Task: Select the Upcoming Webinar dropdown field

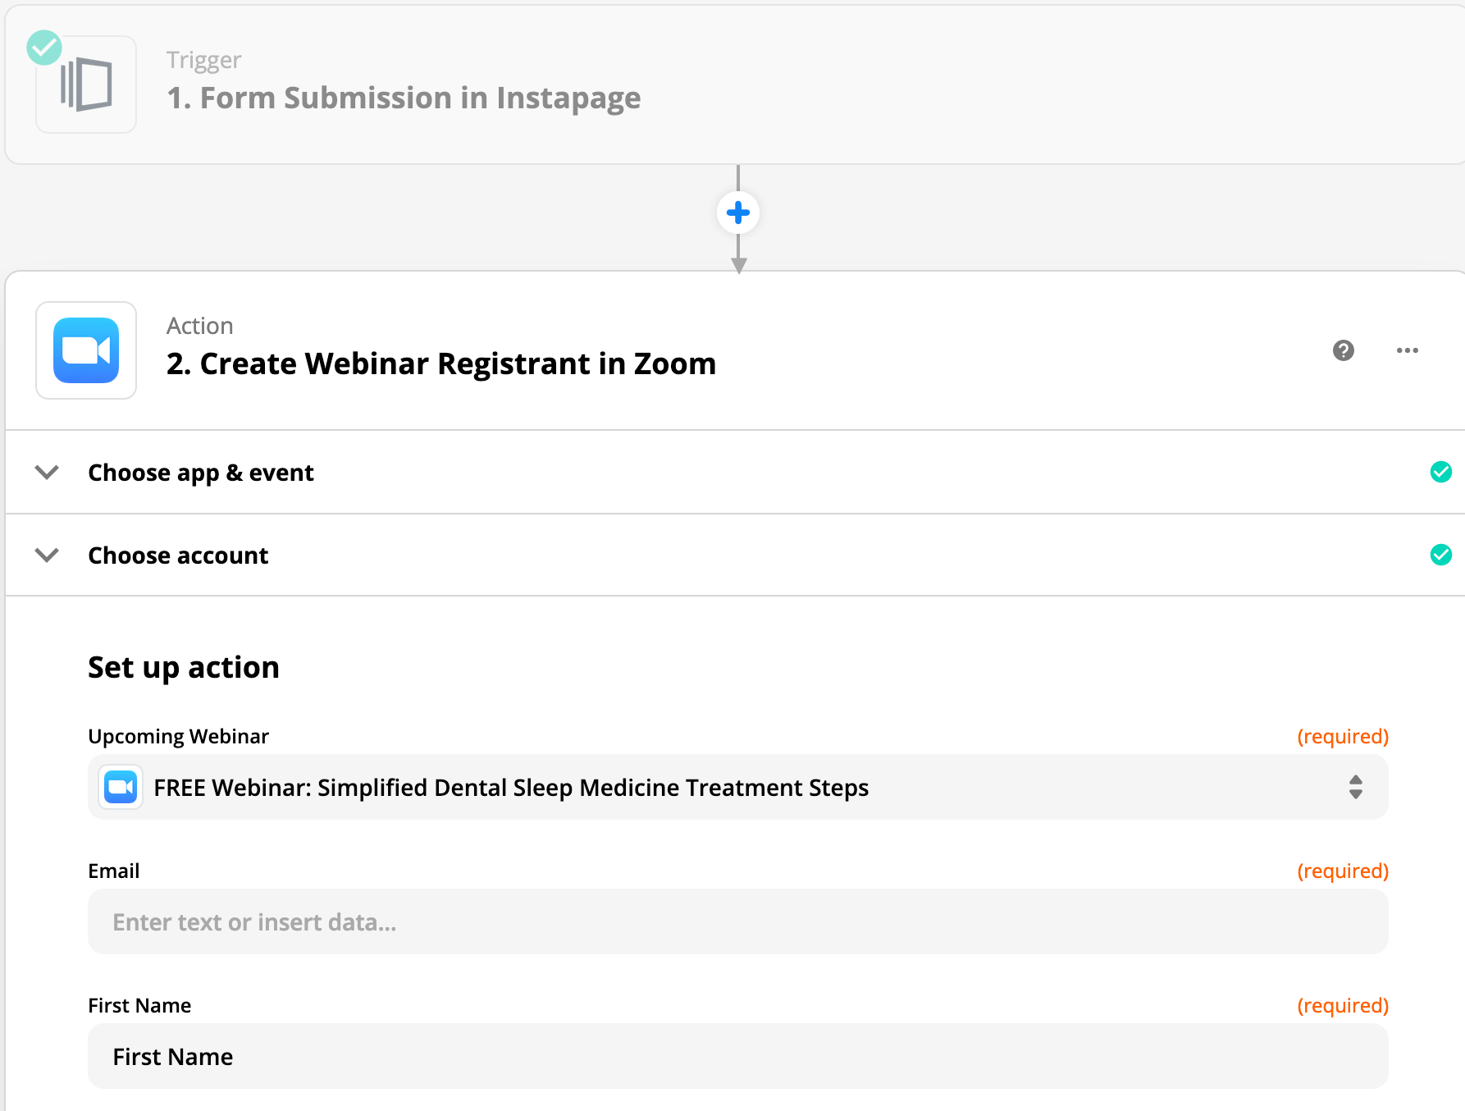Action: click(x=738, y=788)
